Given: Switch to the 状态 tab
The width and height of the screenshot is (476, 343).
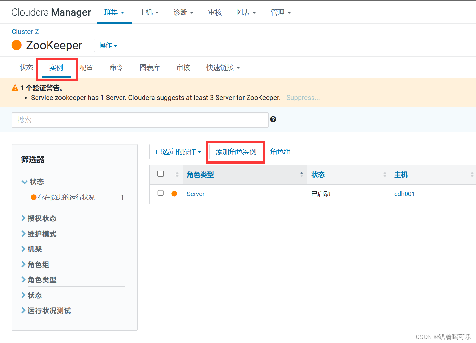Looking at the screenshot, I should (26, 68).
